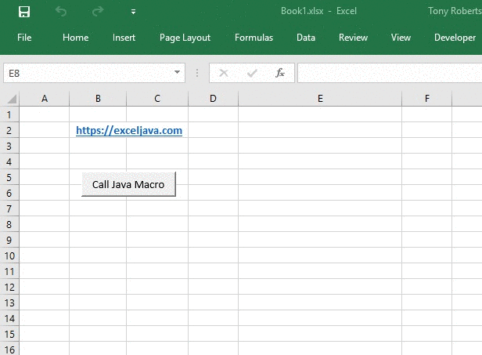This screenshot has width=482, height=355.
Task: Click the Enter checkmark formula icon
Action: pyautogui.click(x=252, y=73)
